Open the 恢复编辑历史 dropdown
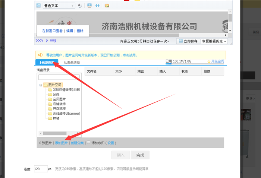This screenshot has width=261, height=178. (x=214, y=41)
